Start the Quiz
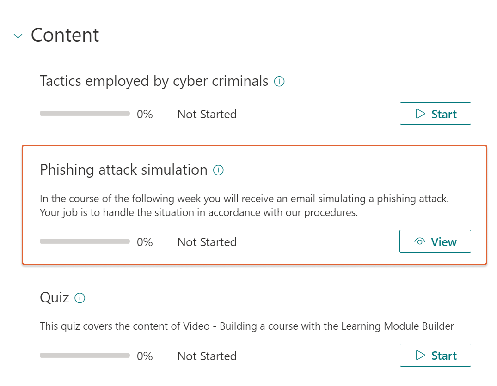 435,355
